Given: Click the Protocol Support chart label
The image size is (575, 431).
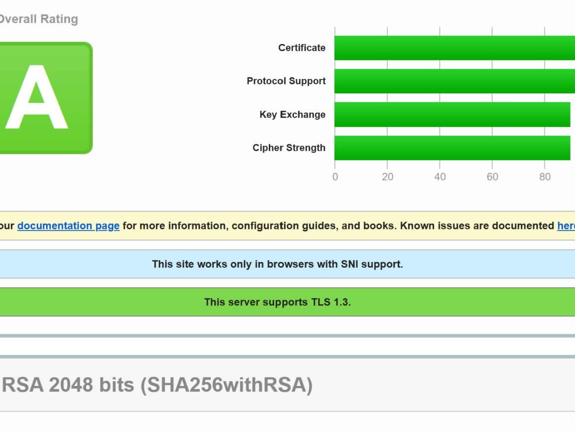Looking at the screenshot, I should (x=286, y=81).
